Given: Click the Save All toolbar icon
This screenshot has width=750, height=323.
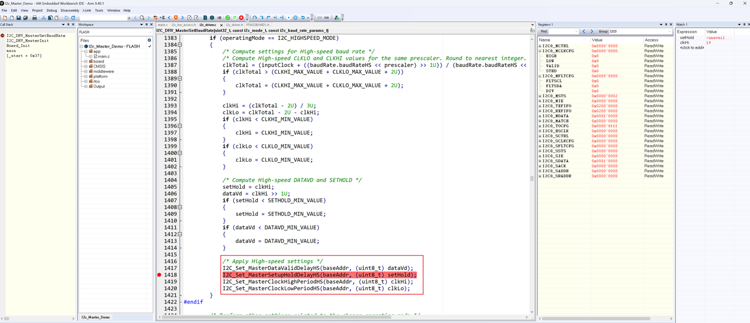Looking at the screenshot, I should click(26, 18).
